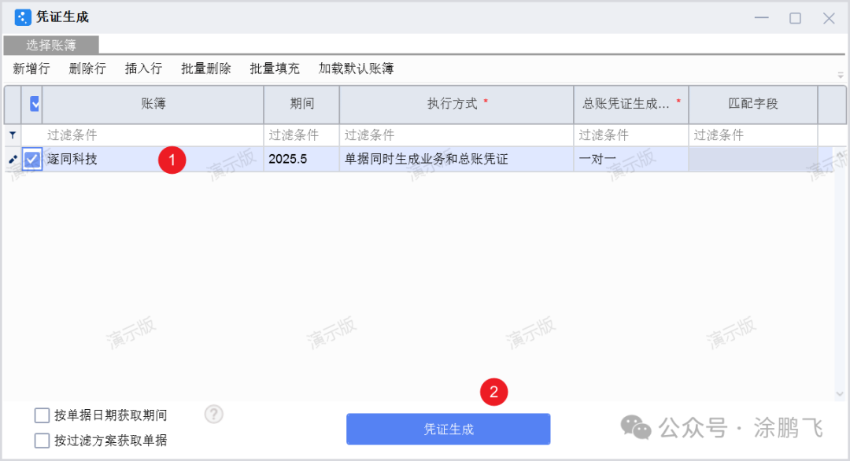Switch to the 选择账簿 tab

(51, 46)
